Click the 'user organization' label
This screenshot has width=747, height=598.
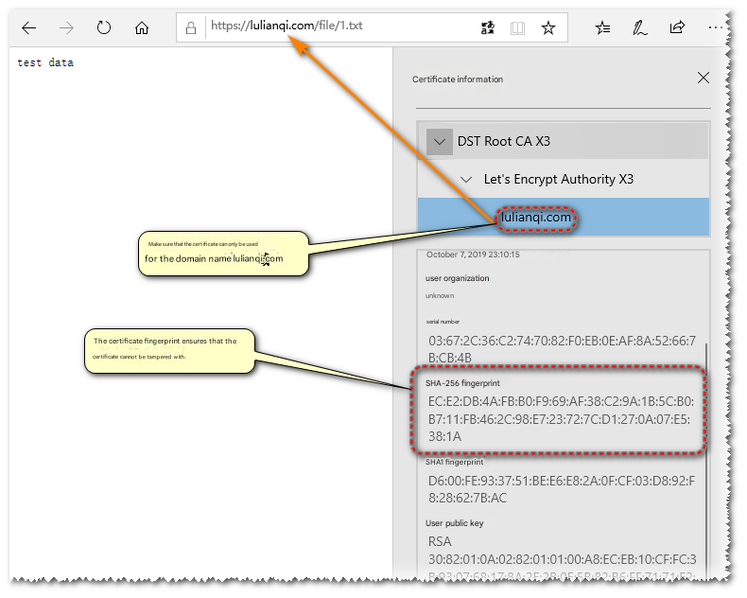[x=458, y=278]
